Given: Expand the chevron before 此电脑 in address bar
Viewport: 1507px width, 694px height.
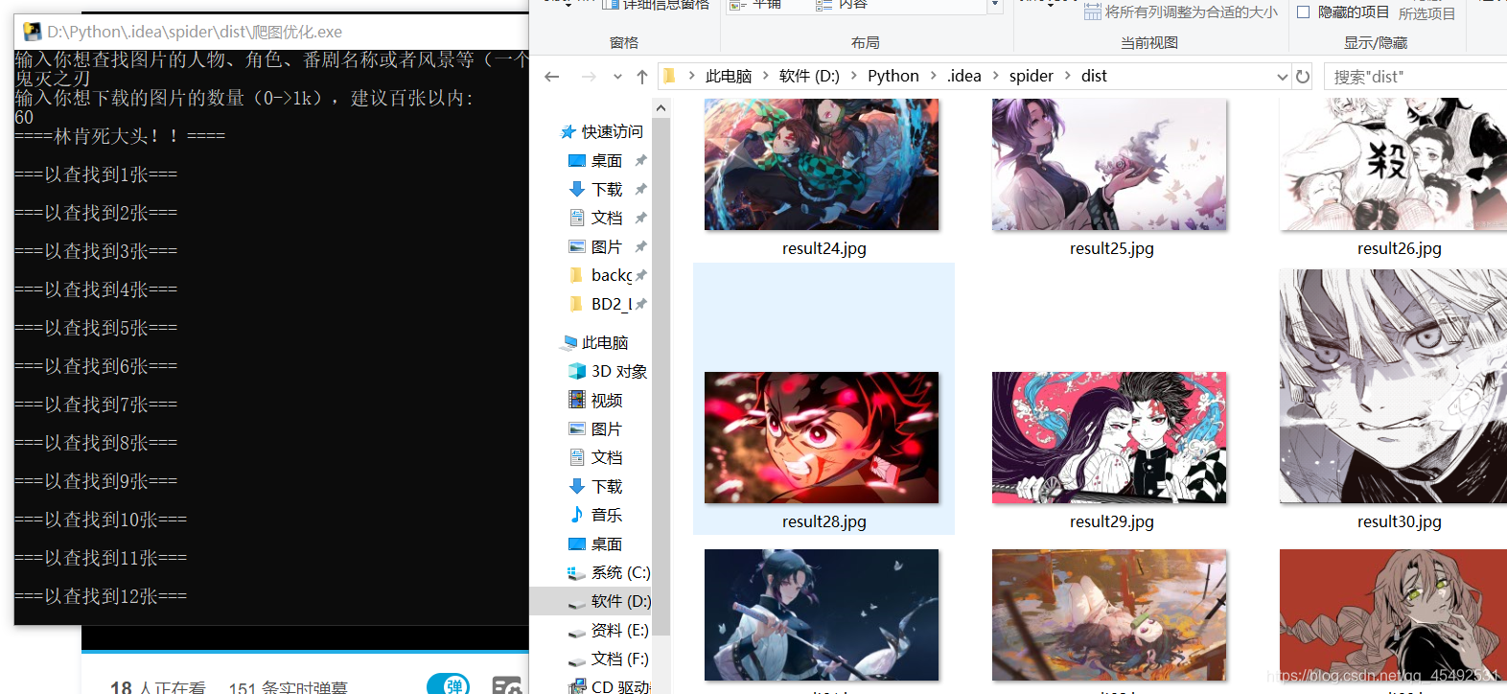Looking at the screenshot, I should 691,76.
